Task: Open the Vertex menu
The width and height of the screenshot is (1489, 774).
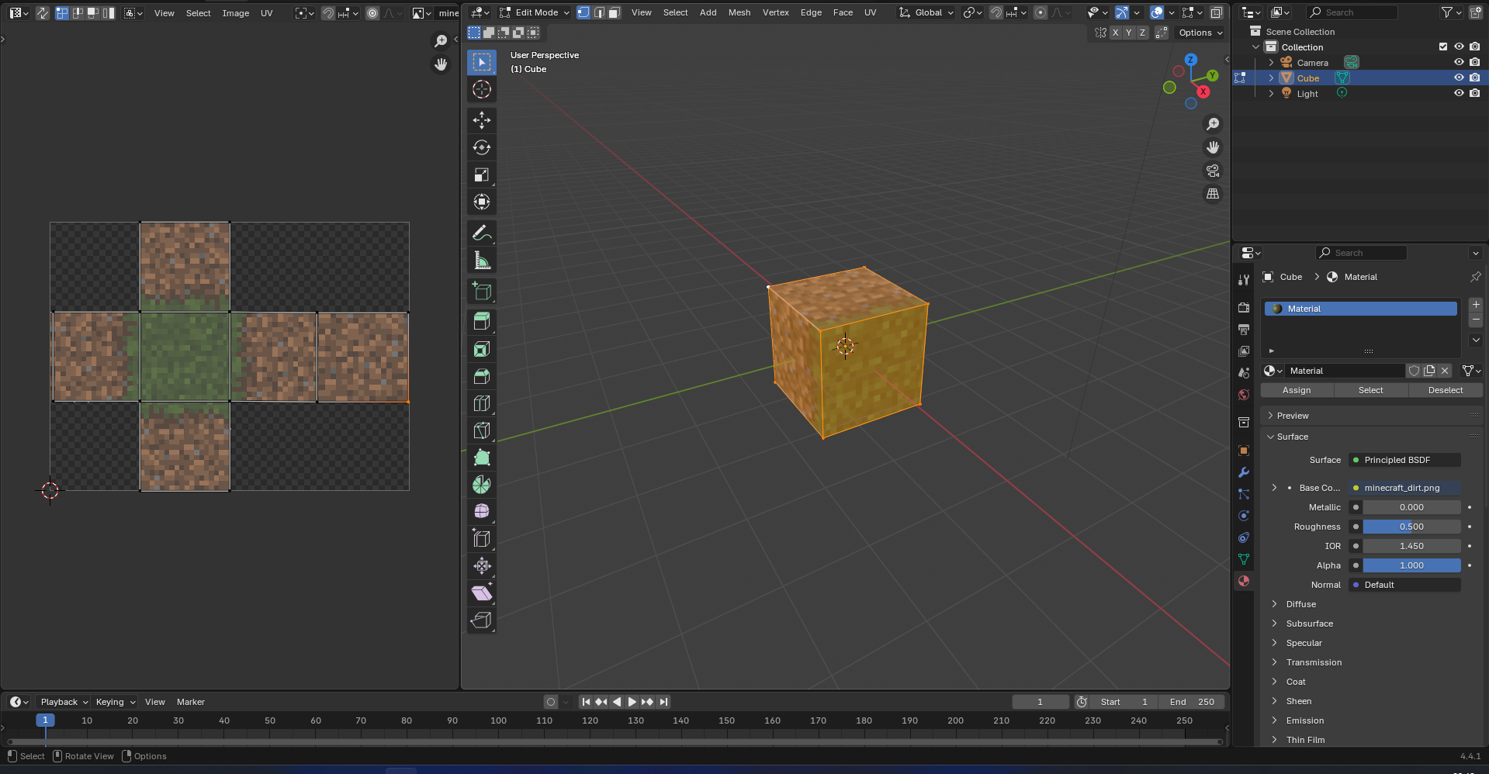Action: click(x=775, y=12)
